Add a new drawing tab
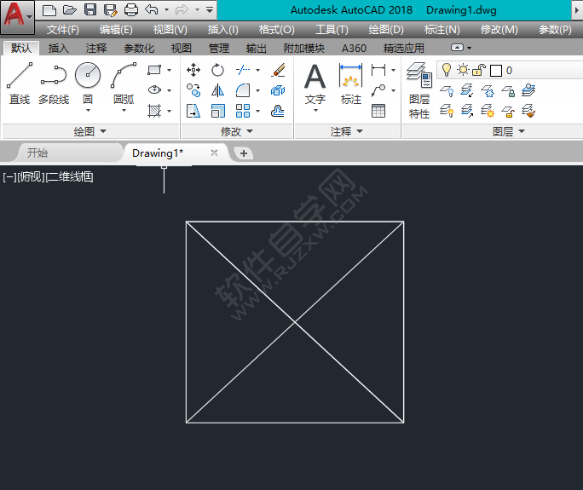Screen dimensions: 583x490 click(244, 153)
